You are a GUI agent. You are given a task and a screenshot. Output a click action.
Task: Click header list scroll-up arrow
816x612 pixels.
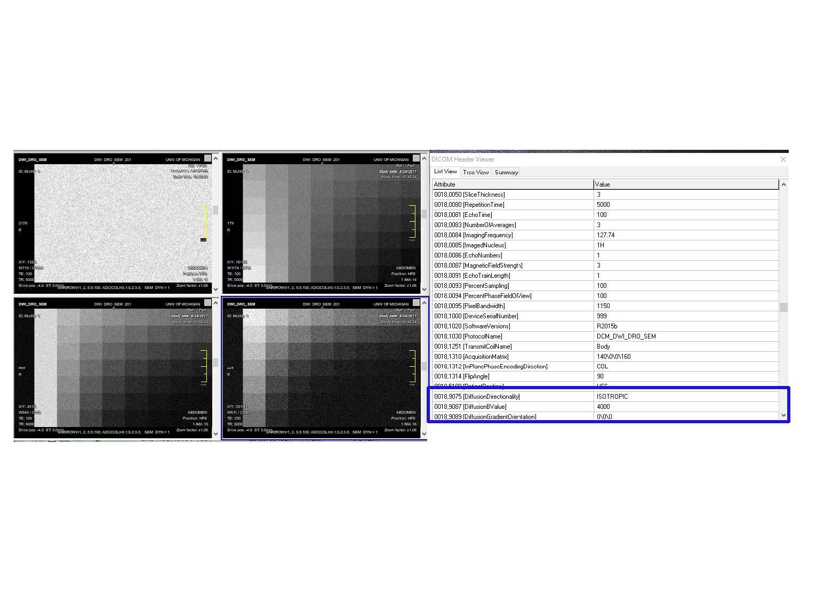(x=783, y=184)
